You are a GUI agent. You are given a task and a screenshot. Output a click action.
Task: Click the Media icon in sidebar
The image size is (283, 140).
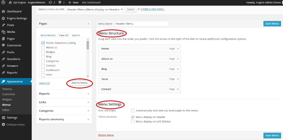coord(3,32)
